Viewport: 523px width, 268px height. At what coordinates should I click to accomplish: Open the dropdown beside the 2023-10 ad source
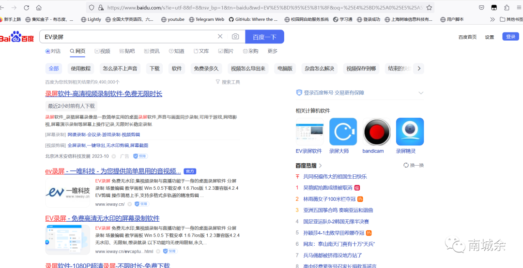(114, 156)
